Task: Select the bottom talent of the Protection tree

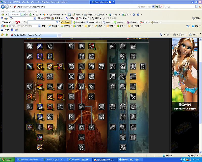Action: click(x=123, y=147)
